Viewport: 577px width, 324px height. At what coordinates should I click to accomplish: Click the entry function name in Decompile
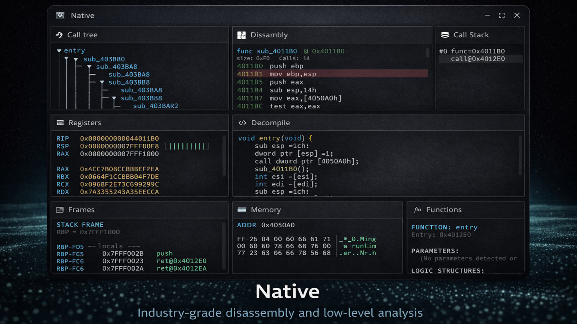270,138
